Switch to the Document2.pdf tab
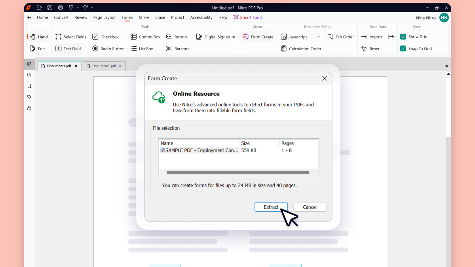 [x=104, y=66]
